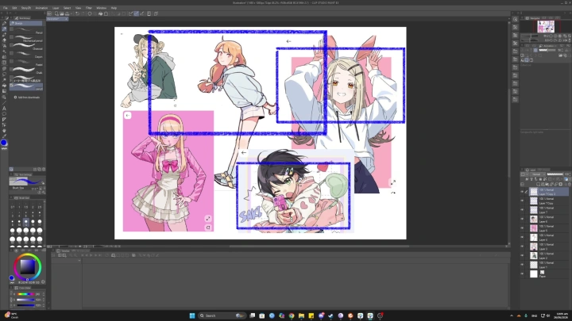Click the gear icon beside Add from downloads
This screenshot has width=572, height=321.
tap(15, 97)
